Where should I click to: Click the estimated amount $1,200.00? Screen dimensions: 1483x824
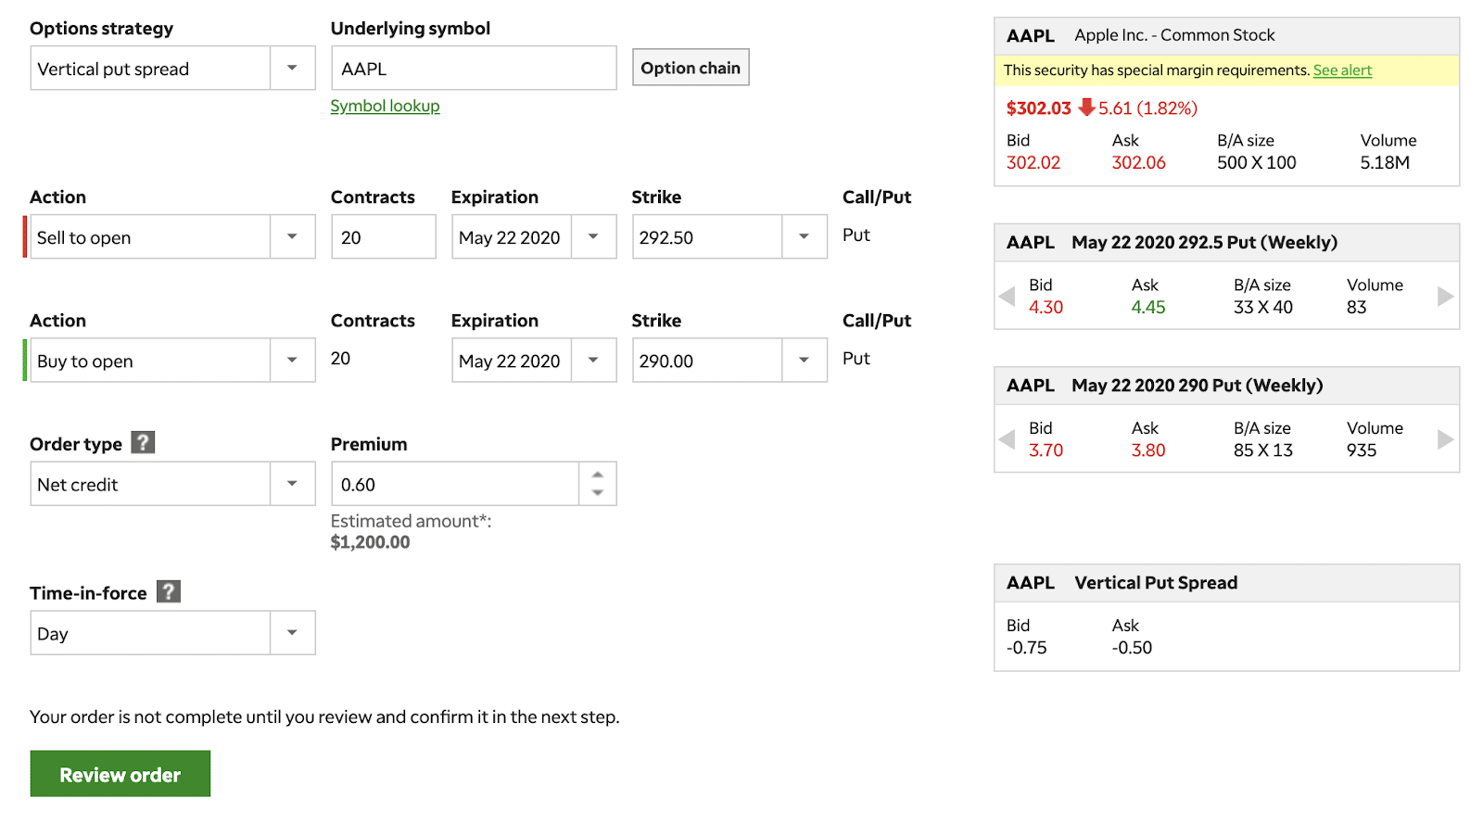[370, 542]
